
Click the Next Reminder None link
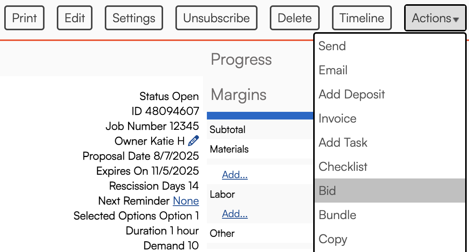pyautogui.click(x=186, y=201)
